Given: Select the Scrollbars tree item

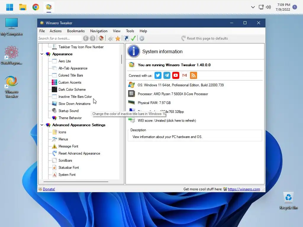Looking at the screenshot, I should click(65, 160).
